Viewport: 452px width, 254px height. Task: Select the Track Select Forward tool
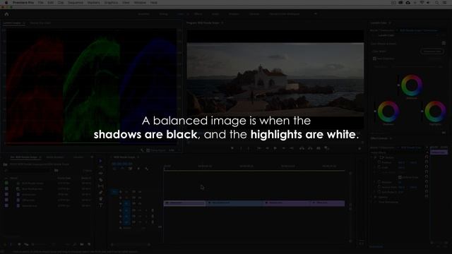[100, 167]
